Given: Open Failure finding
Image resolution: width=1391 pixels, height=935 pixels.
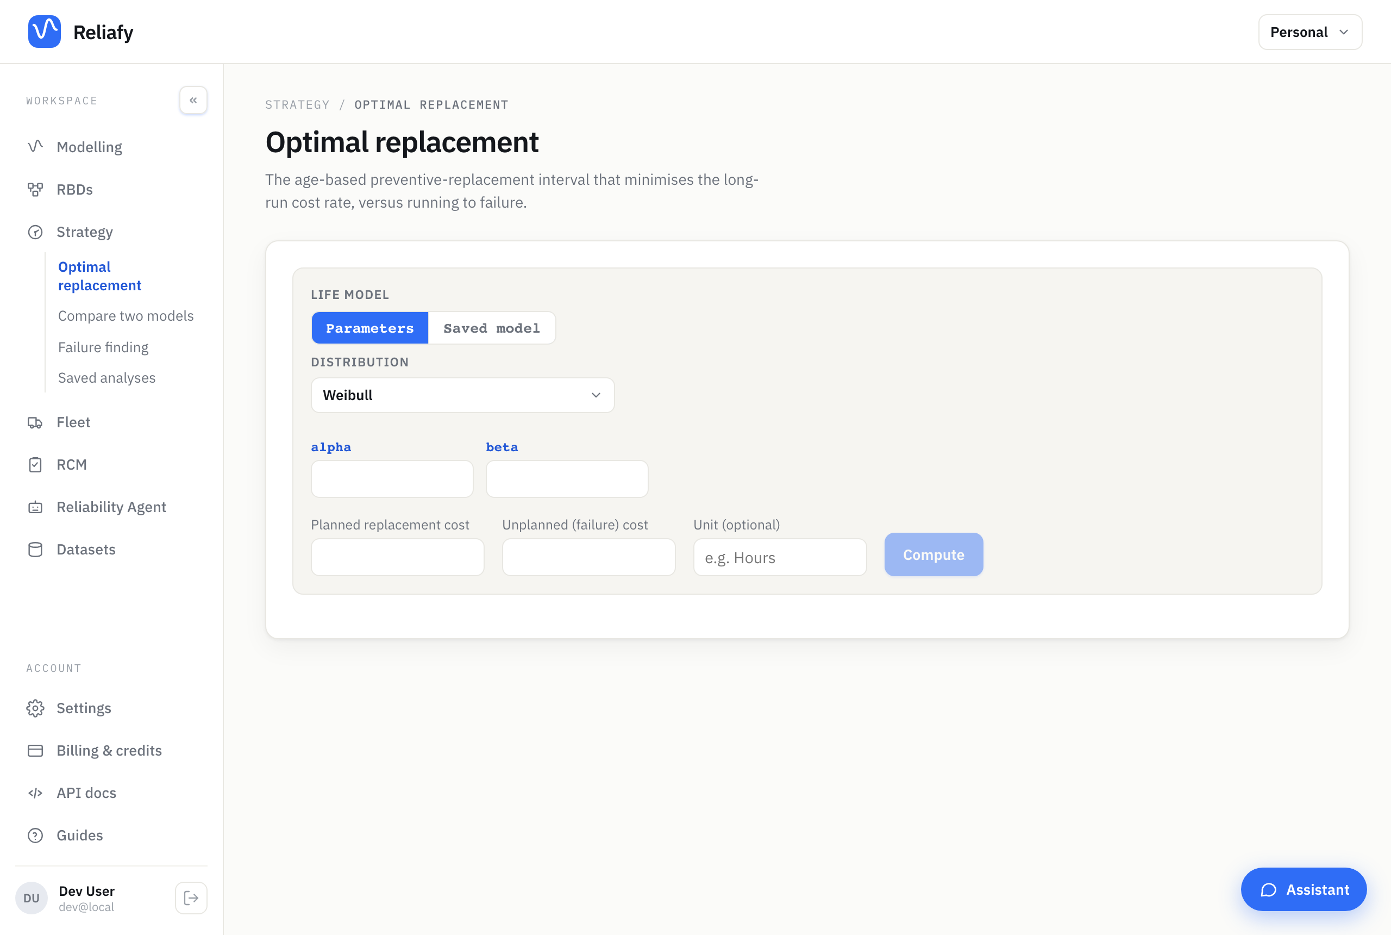Looking at the screenshot, I should click(x=103, y=347).
